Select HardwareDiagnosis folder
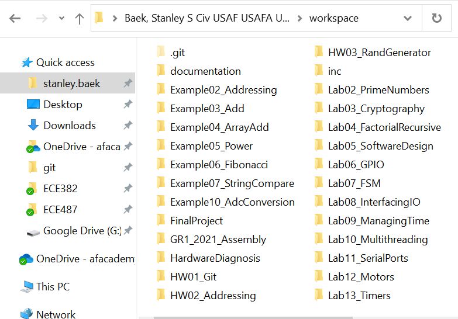458x319 pixels. point(208,258)
